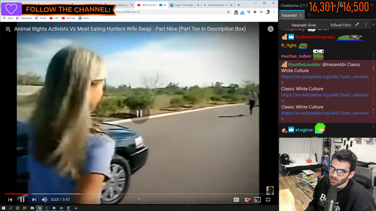Toggle closed captions on the video
Viewport: 376px width, 211px height.
tap(236, 199)
